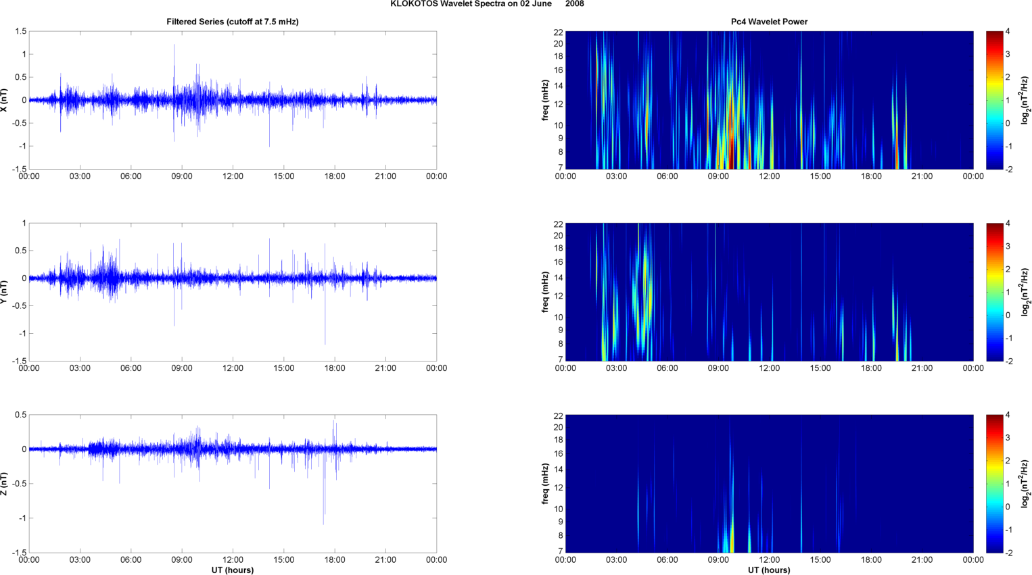Click "09:00" tick under X time series
The height and width of the screenshot is (575, 1032).
coord(182,176)
